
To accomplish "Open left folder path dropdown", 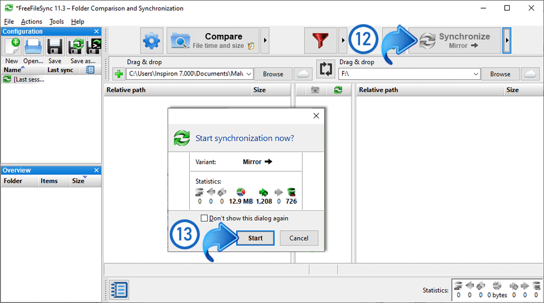I will pos(249,74).
